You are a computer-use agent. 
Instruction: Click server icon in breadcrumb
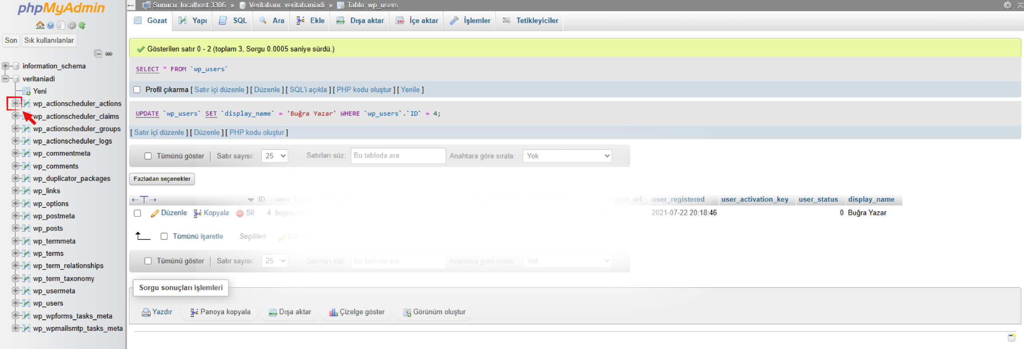[146, 5]
